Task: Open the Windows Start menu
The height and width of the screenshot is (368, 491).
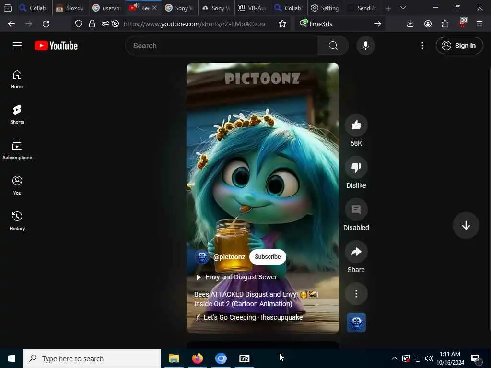Action: [12, 358]
